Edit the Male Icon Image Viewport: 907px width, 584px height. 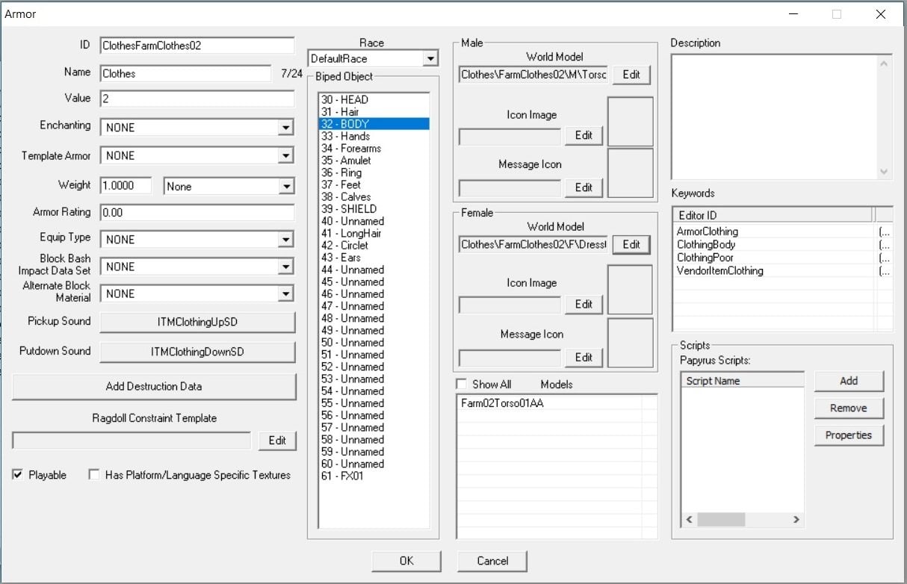point(583,135)
